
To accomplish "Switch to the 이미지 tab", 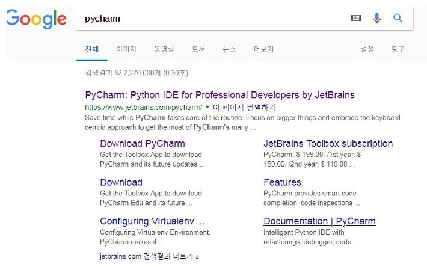I will (x=126, y=49).
